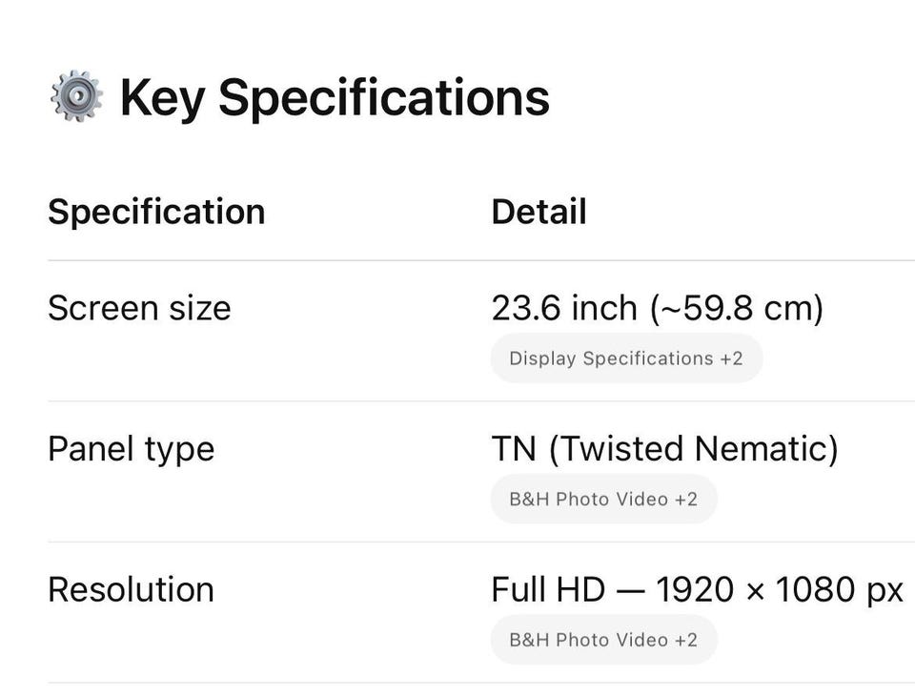Screen dimensions: 915x696
Task: Click +2 on Panel type source chip
Action: click(x=686, y=499)
